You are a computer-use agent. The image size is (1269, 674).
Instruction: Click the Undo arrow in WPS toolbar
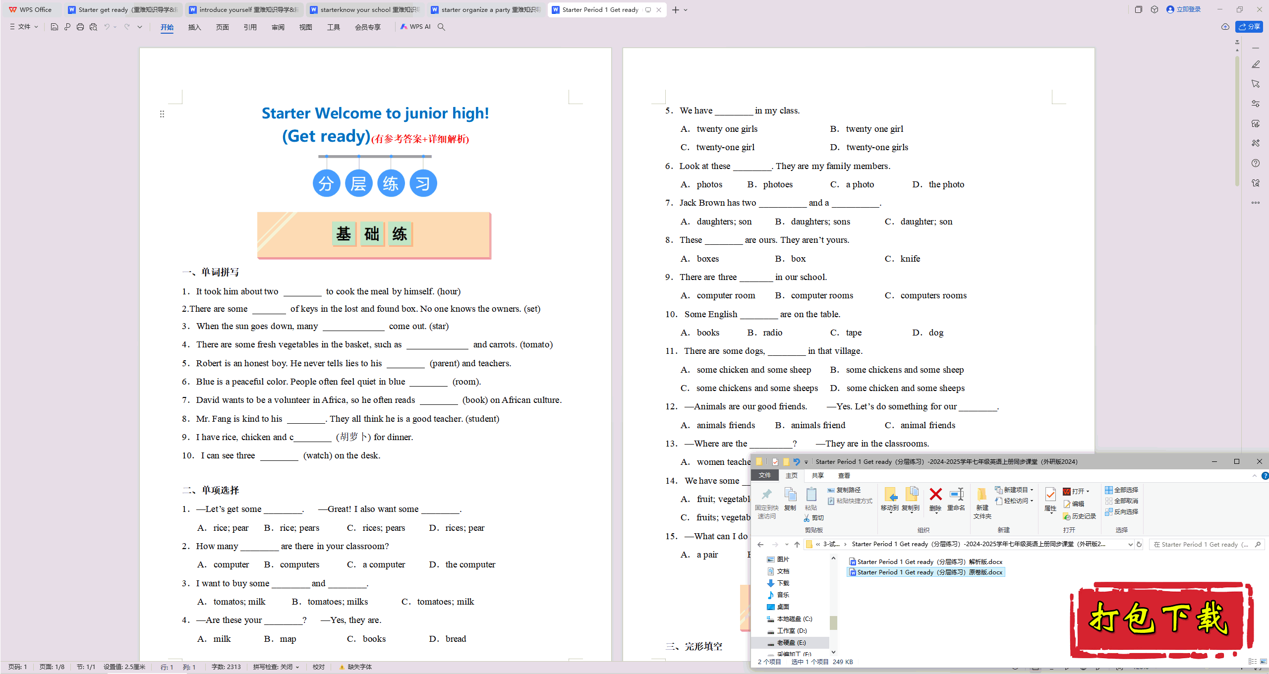(x=107, y=27)
